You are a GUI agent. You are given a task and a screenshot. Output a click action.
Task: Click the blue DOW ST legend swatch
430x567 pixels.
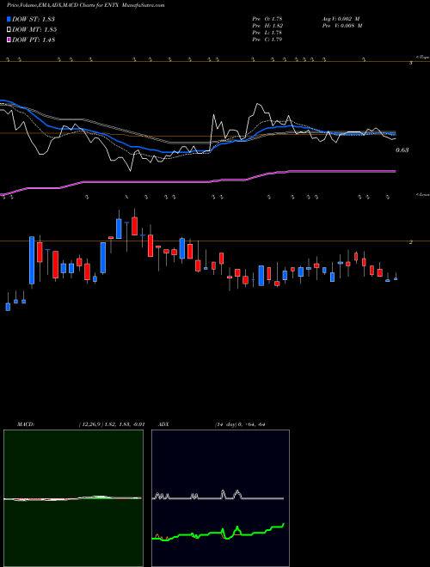9,19
